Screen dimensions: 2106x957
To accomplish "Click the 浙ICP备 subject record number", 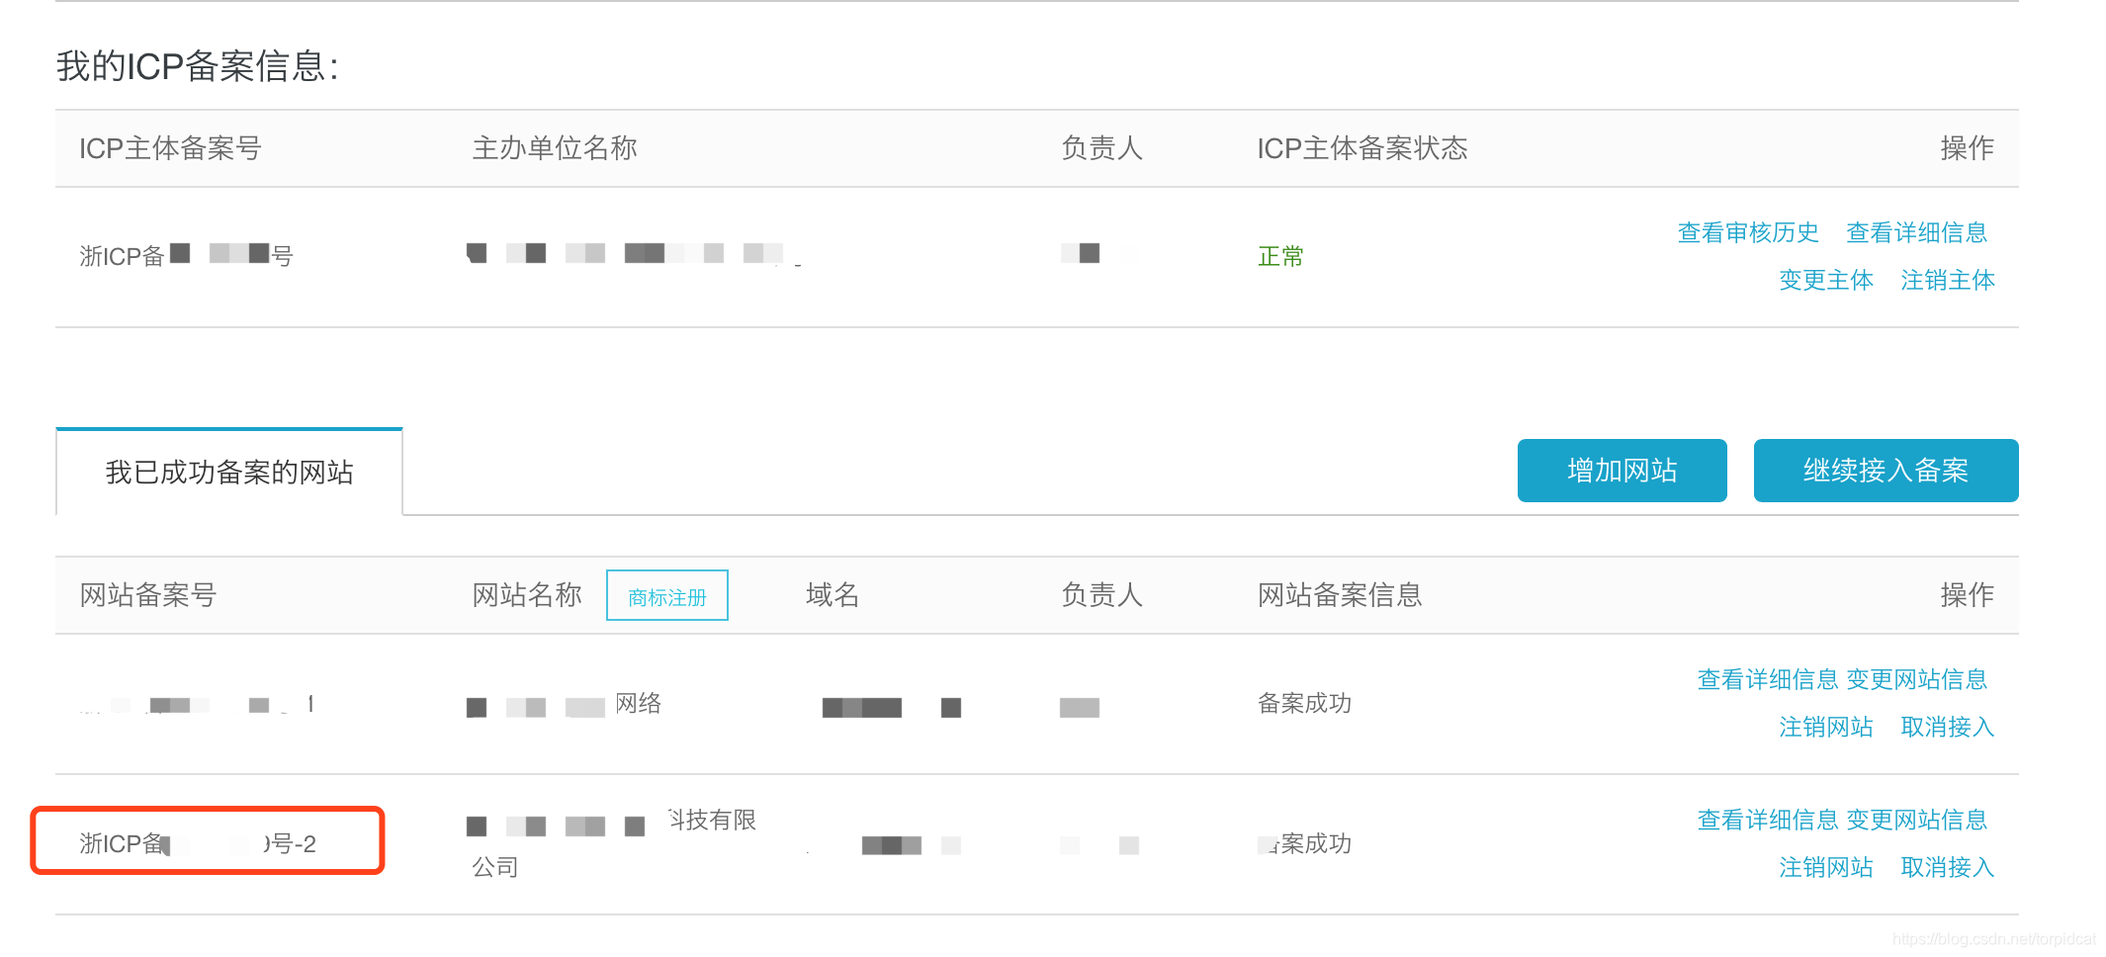I will (x=186, y=256).
